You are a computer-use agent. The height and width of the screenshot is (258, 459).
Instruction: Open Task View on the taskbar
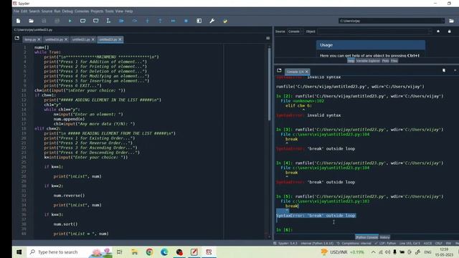(120, 252)
